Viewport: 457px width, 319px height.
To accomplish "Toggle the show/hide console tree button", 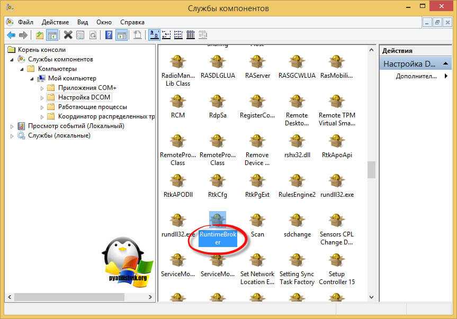I will [x=52, y=35].
